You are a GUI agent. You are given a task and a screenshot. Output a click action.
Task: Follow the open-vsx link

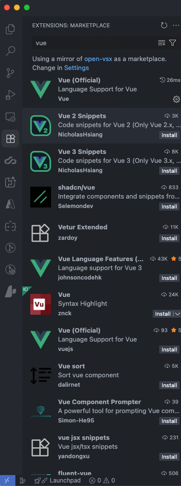pyautogui.click(x=98, y=59)
